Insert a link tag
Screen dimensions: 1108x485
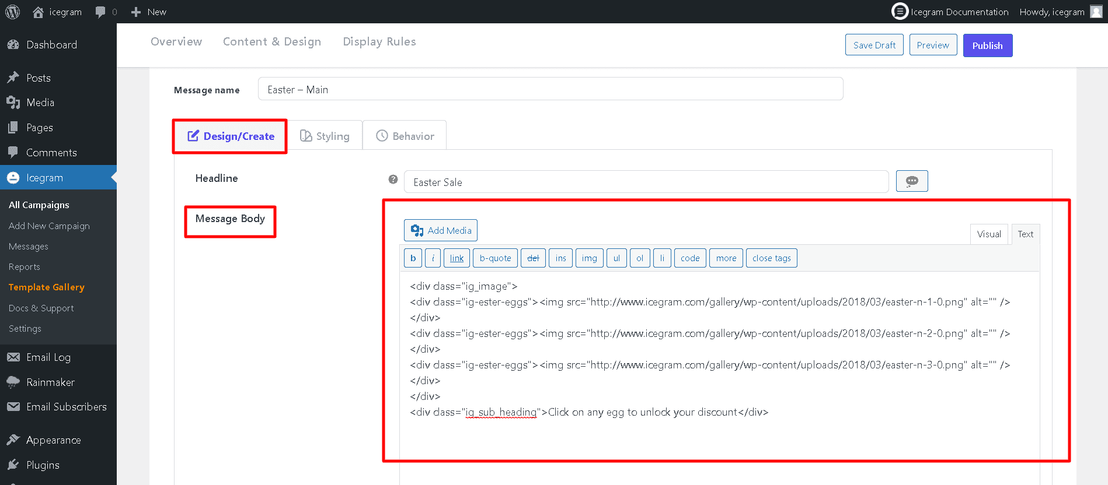click(457, 258)
